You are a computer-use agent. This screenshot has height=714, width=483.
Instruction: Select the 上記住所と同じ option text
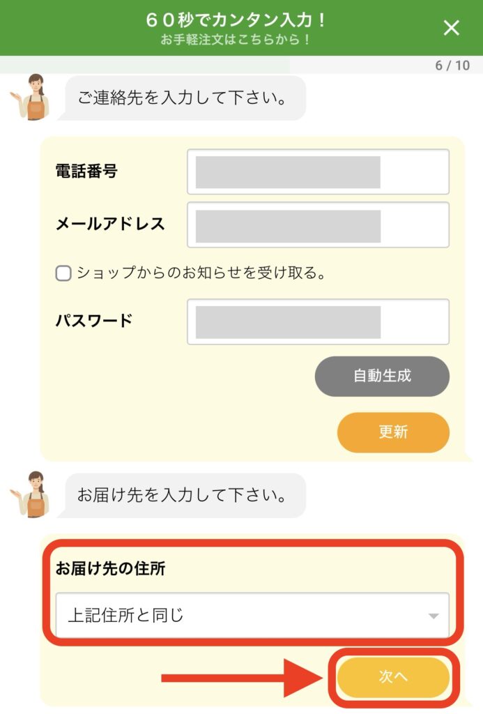(125, 615)
